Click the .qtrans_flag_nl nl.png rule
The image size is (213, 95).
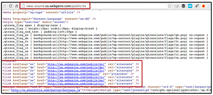pos(105,55)
